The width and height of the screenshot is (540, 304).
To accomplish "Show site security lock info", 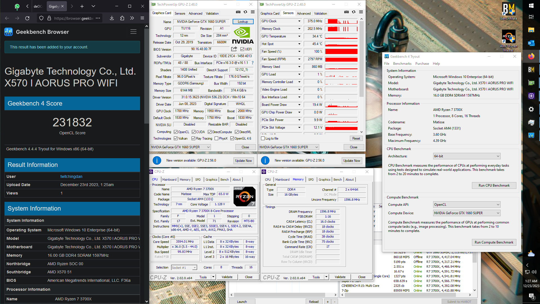I will pyautogui.click(x=49, y=18).
